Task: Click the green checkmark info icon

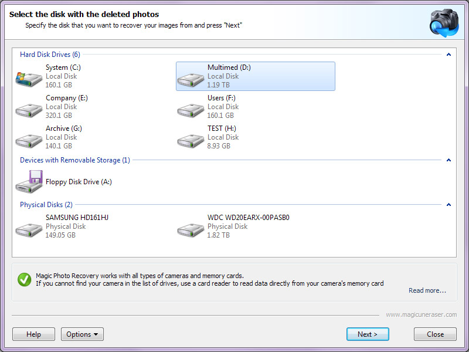Action: click(x=24, y=279)
